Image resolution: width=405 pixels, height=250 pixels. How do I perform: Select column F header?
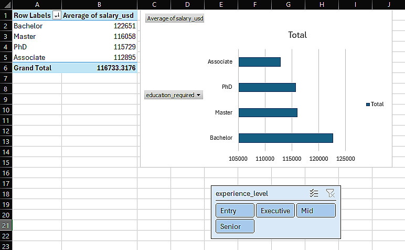coord(254,5)
